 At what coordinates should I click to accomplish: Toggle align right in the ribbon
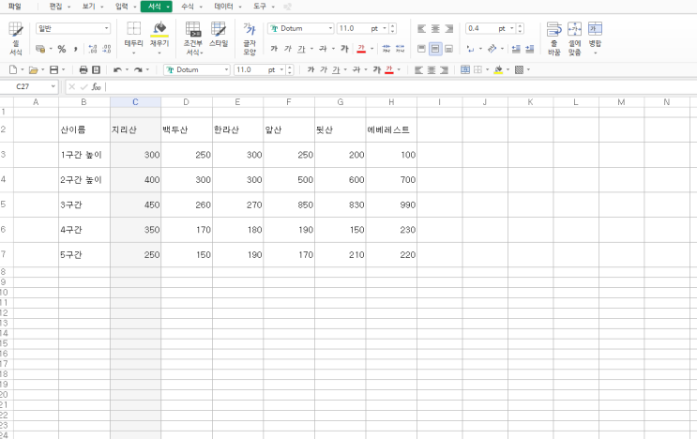pyautogui.click(x=449, y=29)
